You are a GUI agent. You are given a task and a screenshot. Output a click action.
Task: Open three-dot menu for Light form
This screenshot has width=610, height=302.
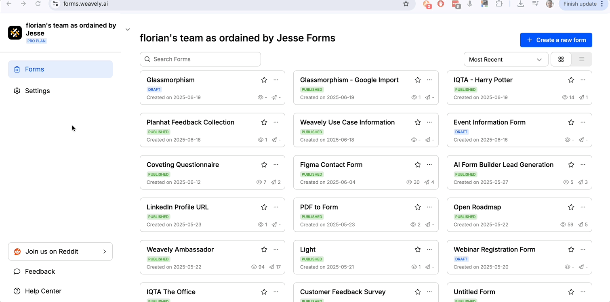click(429, 250)
